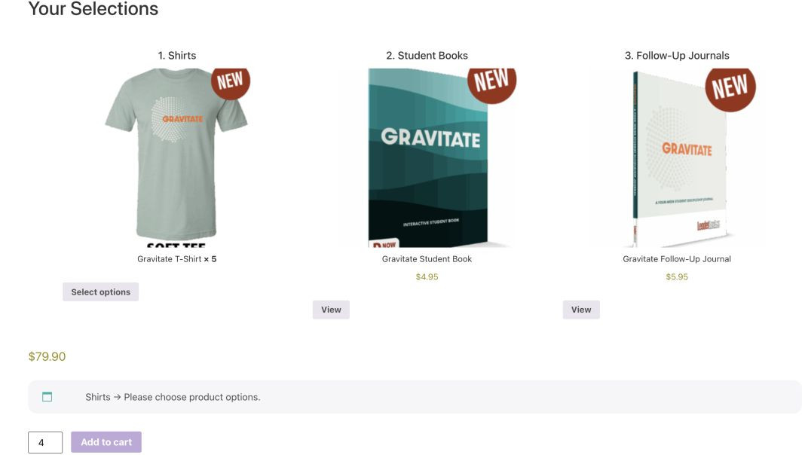Viewport: 811px width, 455px height.
Task: Click the '1. Shirts' section heading
Action: click(x=176, y=56)
